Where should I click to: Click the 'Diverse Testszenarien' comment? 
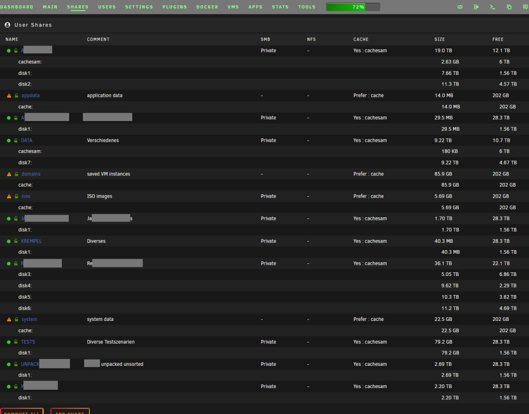[111, 342]
